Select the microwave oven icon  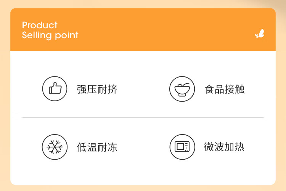coord(182,147)
